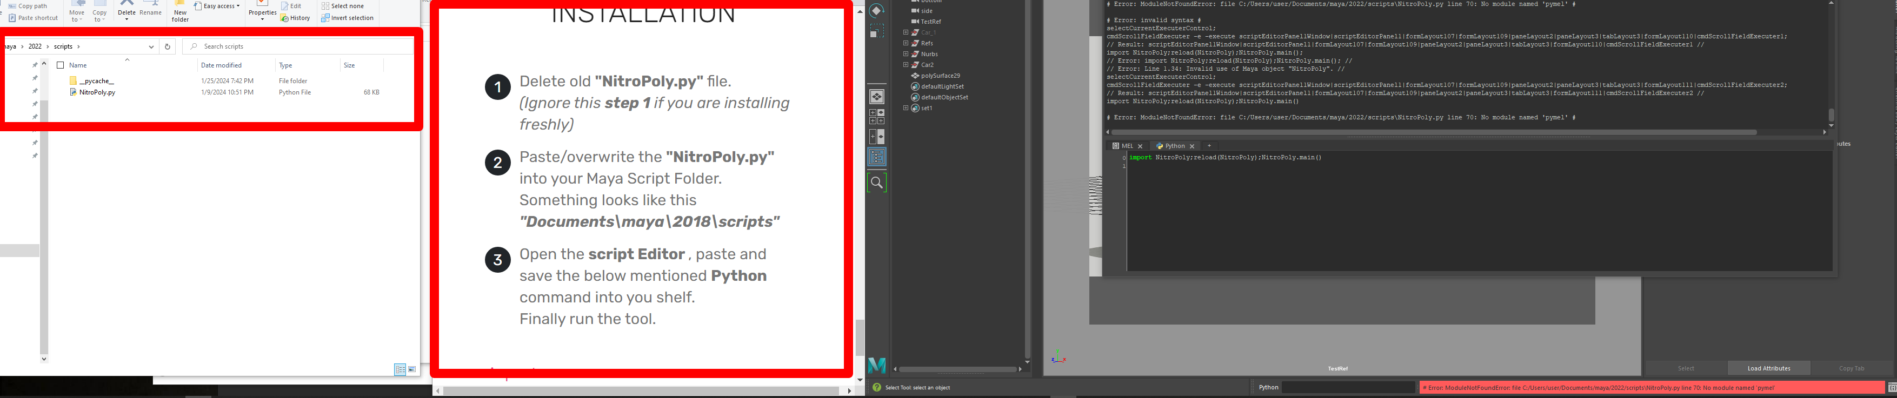
Task: Click the Edit icon in Explorer ribbon
Action: [x=284, y=6]
